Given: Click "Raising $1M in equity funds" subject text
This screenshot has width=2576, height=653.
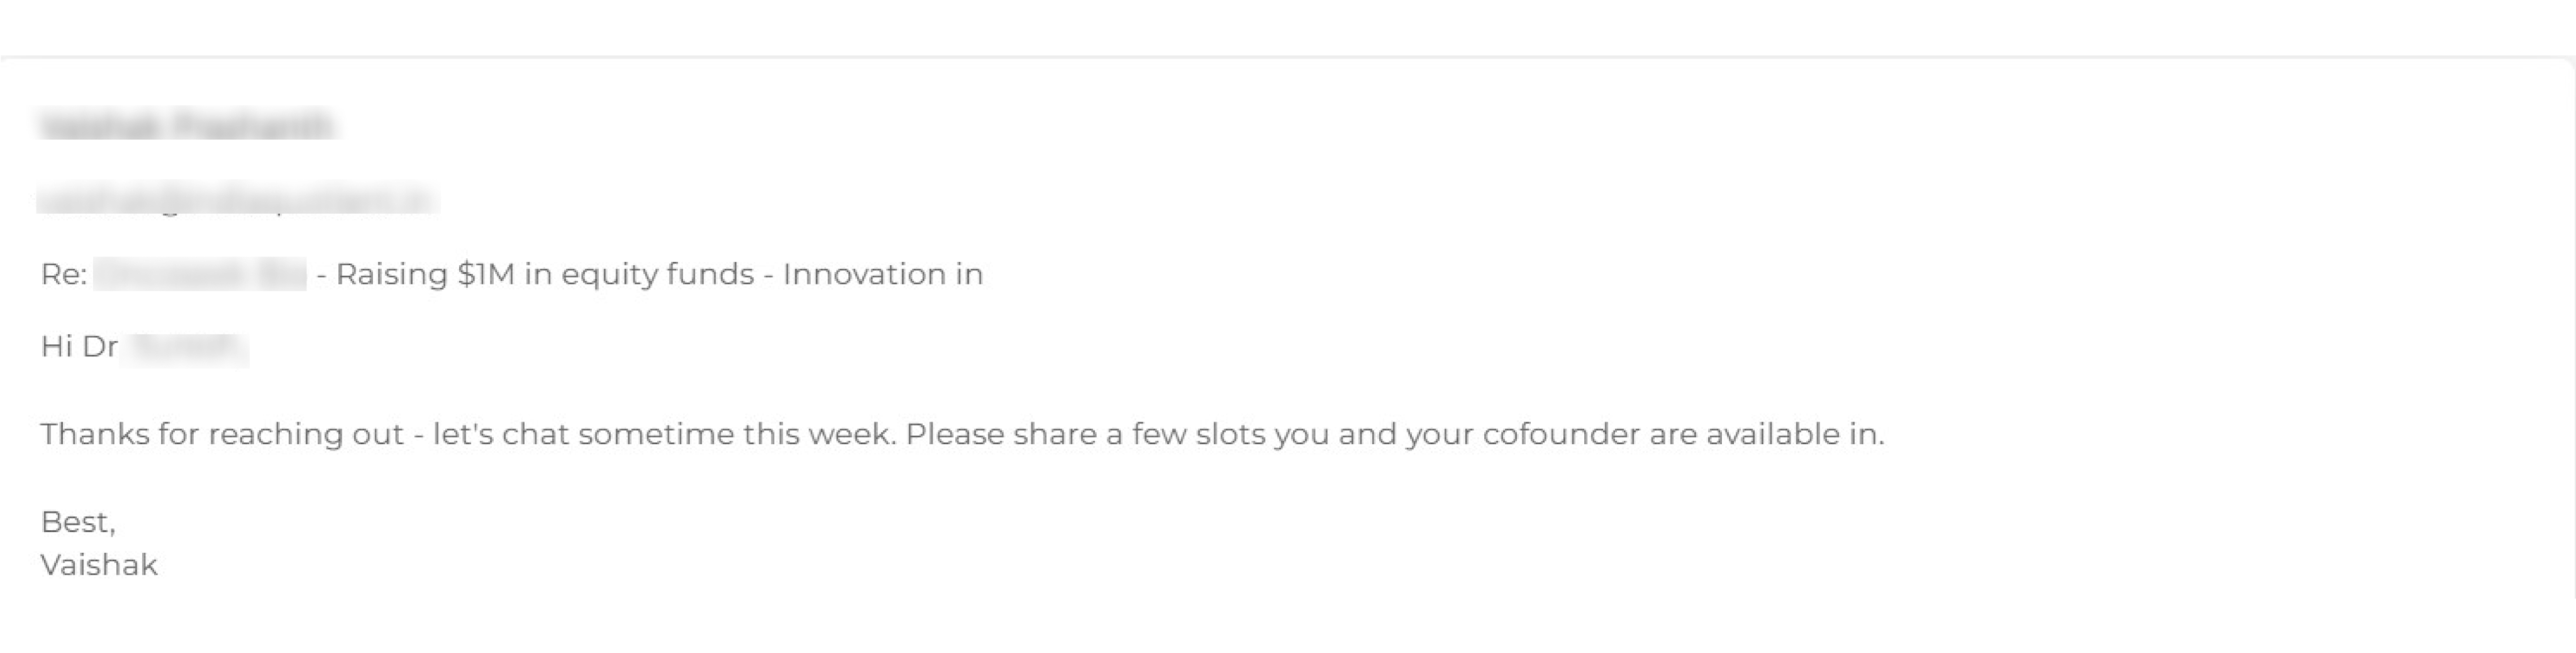Looking at the screenshot, I should click(x=544, y=275).
